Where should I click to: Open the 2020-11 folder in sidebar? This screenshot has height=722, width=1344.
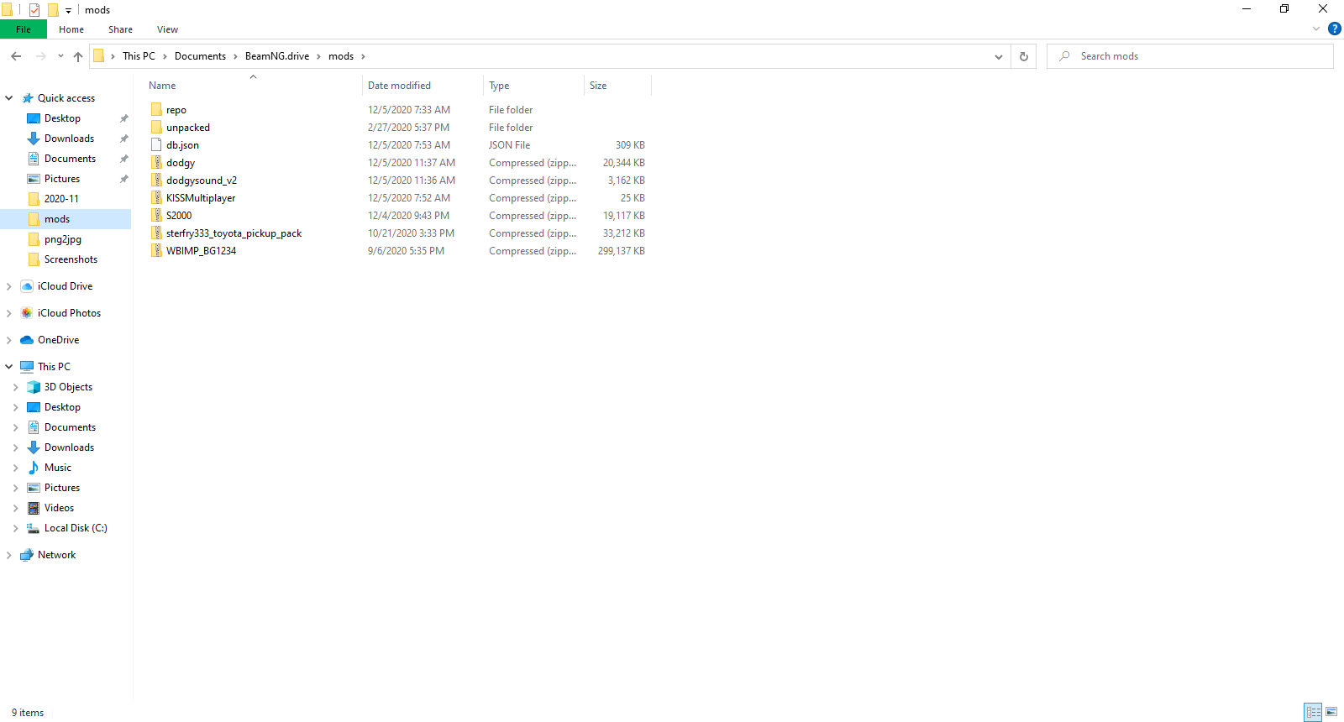click(61, 199)
